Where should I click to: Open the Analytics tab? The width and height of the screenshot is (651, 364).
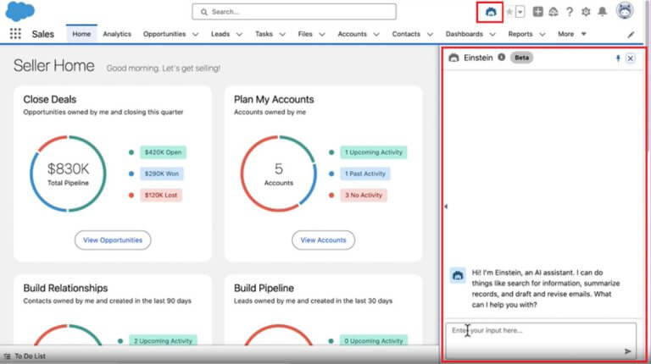click(x=117, y=34)
